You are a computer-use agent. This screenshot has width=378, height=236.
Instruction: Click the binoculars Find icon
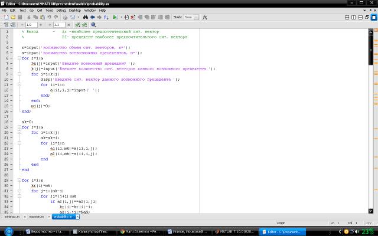coord(85,18)
